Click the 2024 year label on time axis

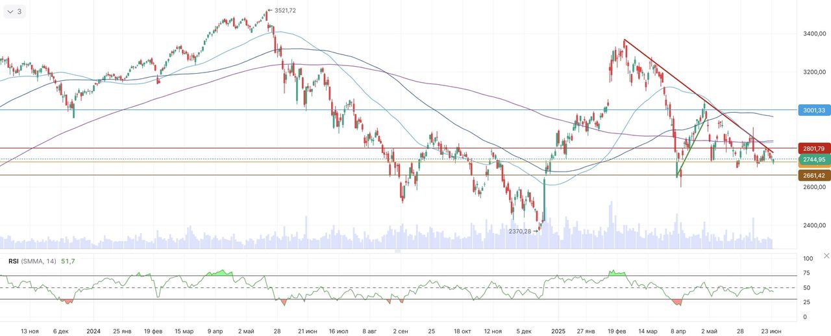pyautogui.click(x=93, y=331)
